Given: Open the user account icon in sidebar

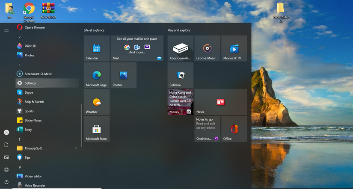Looking at the screenshot, I should click(x=6, y=133).
